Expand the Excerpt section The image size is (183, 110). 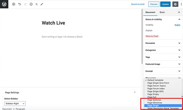[163, 71]
